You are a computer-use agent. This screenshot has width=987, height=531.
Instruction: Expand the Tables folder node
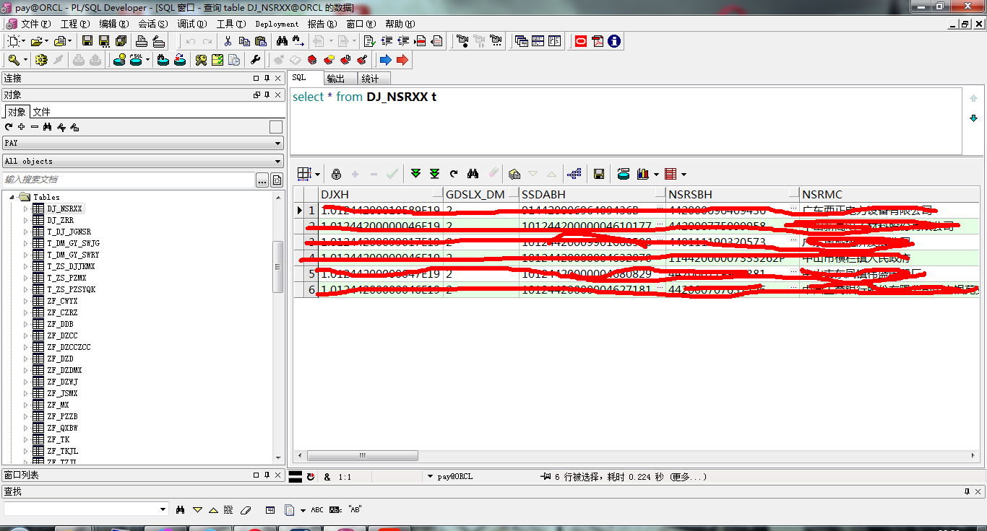click(12, 197)
